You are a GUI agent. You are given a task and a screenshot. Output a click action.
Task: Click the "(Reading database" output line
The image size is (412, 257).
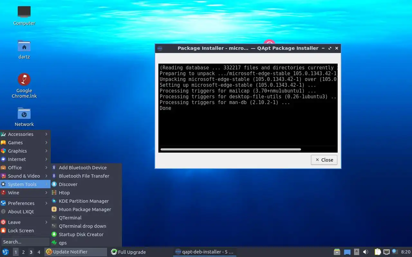tap(248, 68)
